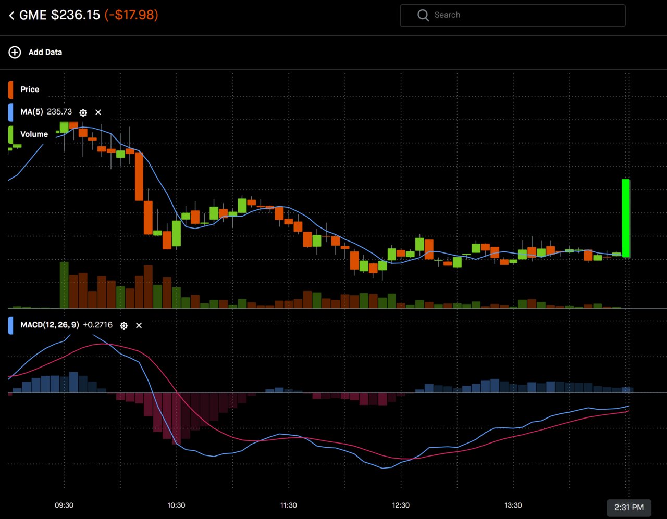This screenshot has width=667, height=519.
Task: Go back using the chevron next to GME
Action: 11,16
